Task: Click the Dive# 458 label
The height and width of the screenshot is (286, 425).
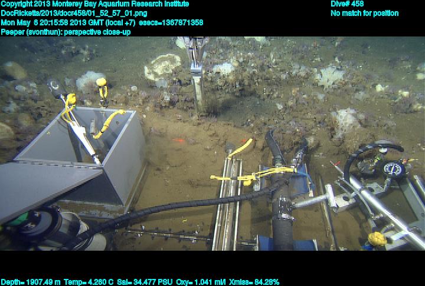Action: click(347, 4)
